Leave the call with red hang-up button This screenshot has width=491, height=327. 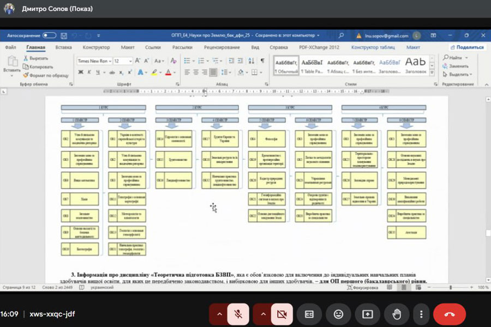(x=449, y=314)
